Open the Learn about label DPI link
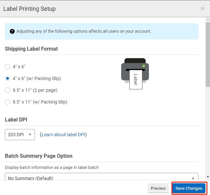Viewport: 210px width, 195px height. pos(63,135)
